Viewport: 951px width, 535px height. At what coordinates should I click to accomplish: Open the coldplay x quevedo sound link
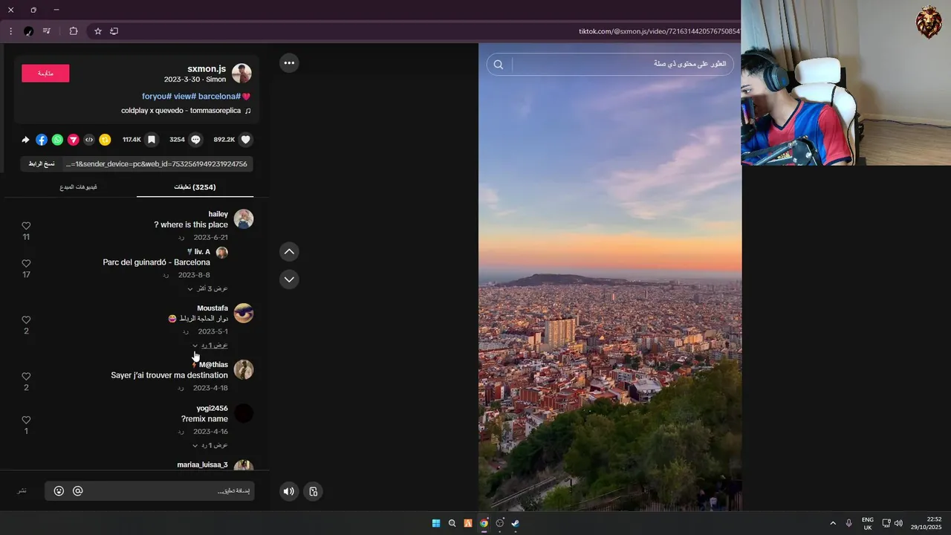(x=186, y=111)
